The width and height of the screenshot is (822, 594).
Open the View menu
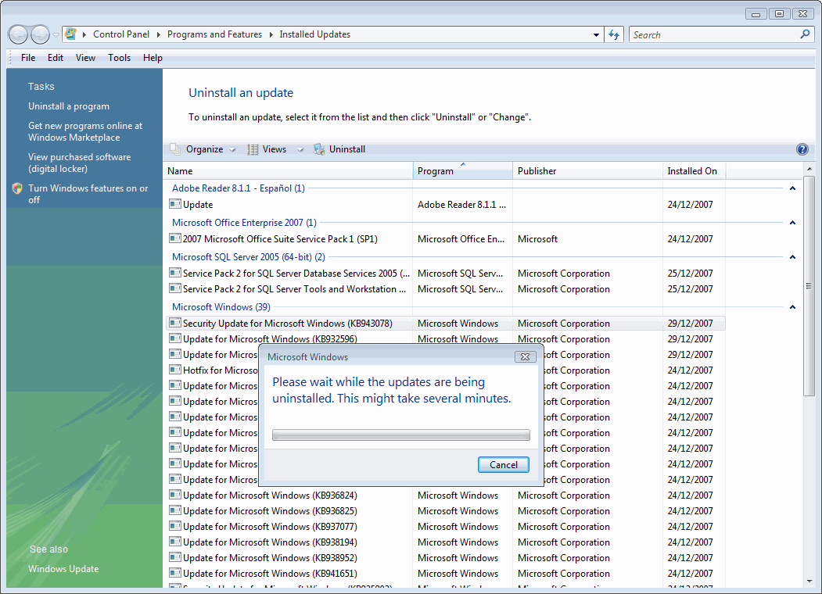click(x=85, y=58)
